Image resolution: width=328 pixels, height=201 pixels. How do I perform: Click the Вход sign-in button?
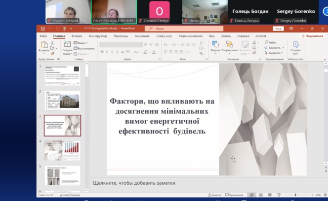tap(278, 29)
